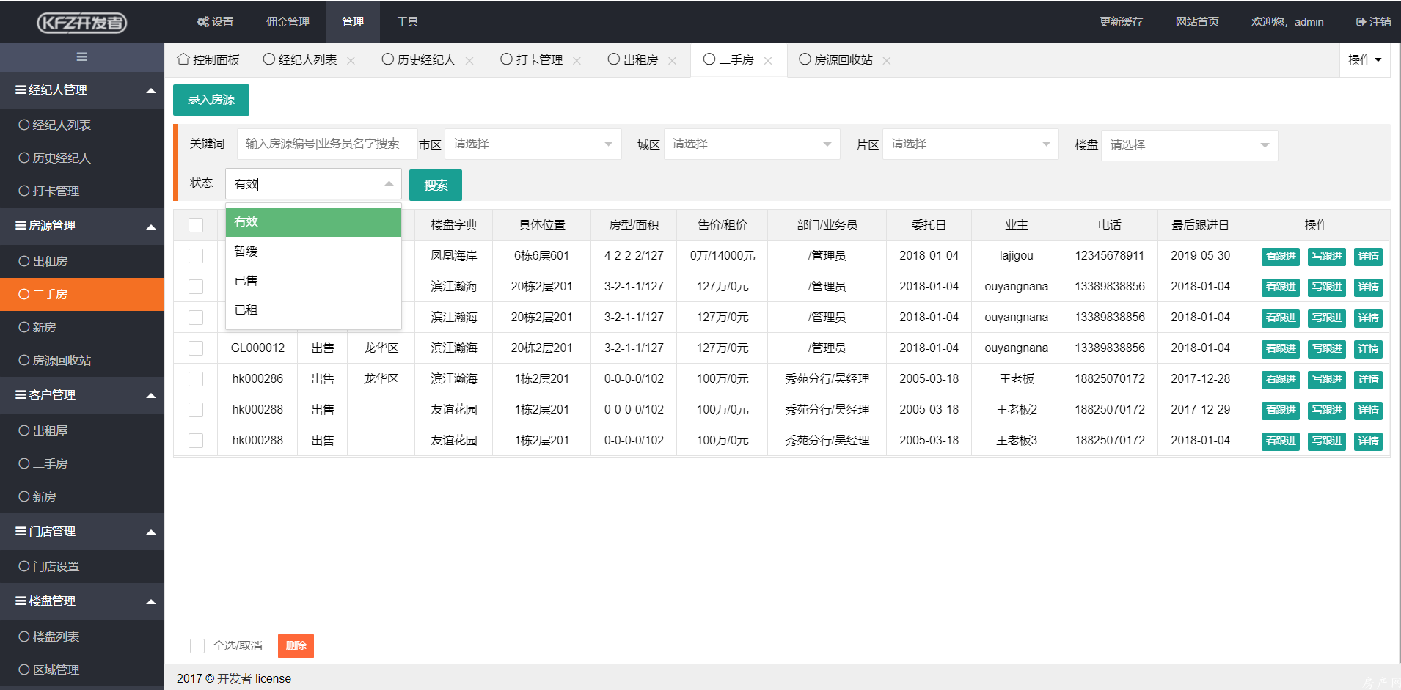The width and height of the screenshot is (1401, 690).
Task: Check the 凤凰海岸 row checkbox
Action: pos(196,256)
